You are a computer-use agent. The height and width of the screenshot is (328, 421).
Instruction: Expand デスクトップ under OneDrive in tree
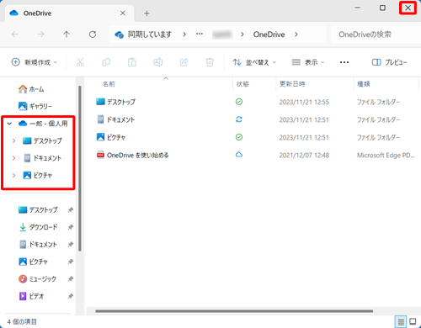(x=14, y=140)
